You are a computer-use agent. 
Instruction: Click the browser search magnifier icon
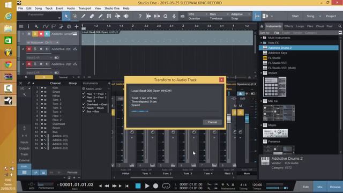(340, 26)
